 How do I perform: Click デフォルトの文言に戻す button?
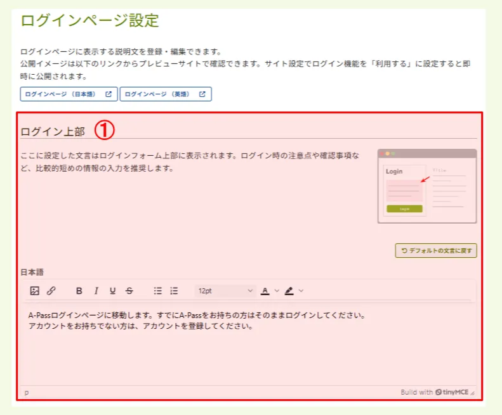pos(436,251)
